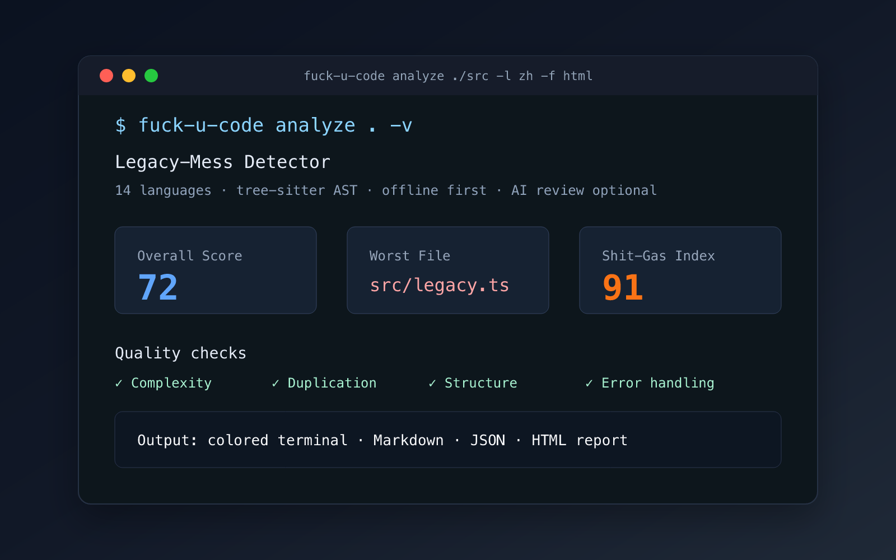Click the blue 72 score value
Viewport: 896px width, 560px height.
pyautogui.click(x=158, y=288)
